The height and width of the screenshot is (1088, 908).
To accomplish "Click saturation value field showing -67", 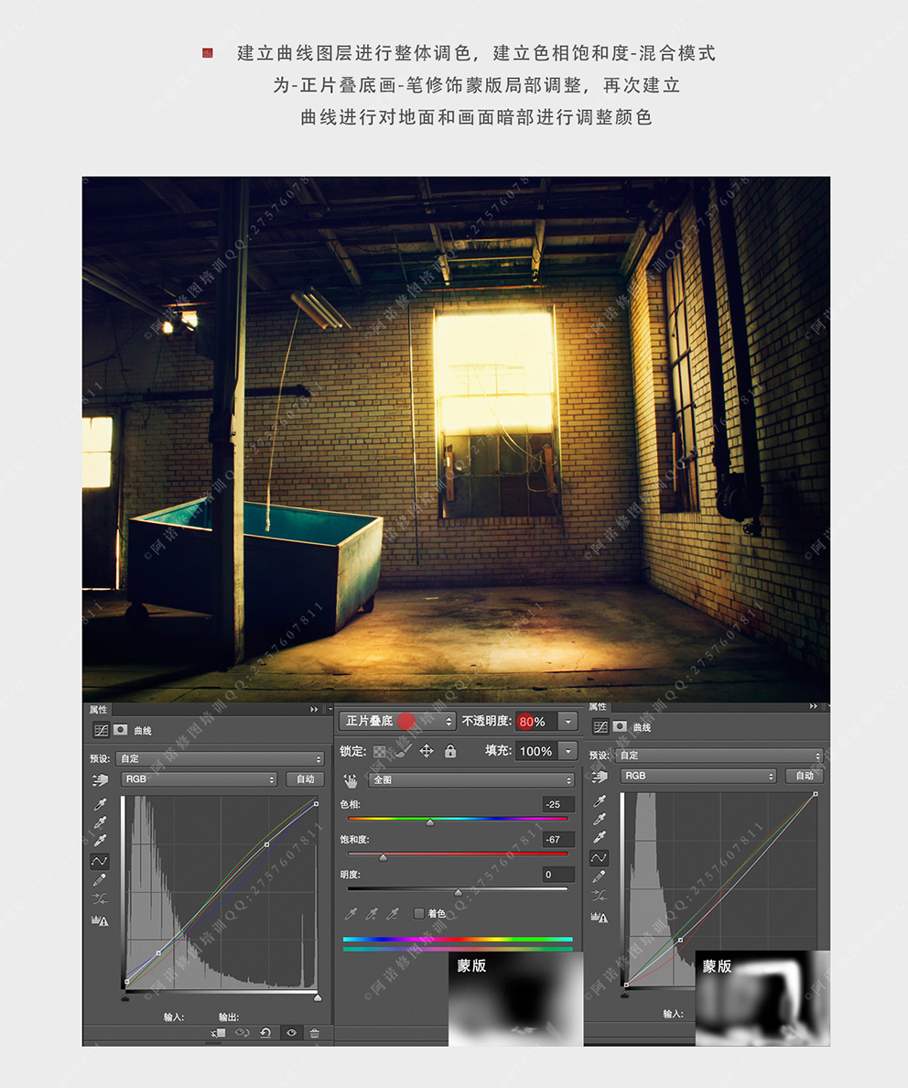I will click(x=558, y=840).
